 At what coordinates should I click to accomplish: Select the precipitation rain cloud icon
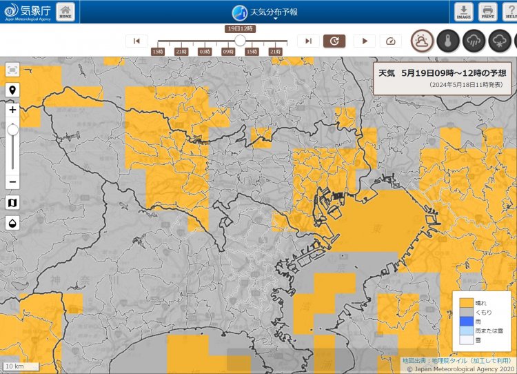(474, 41)
